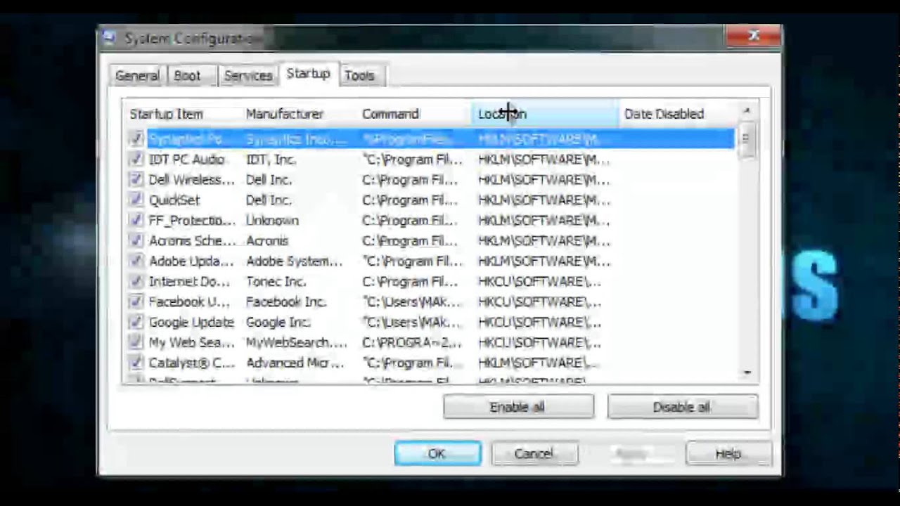
Task: Click the Advanced Micro manufacturer cell
Action: (295, 363)
